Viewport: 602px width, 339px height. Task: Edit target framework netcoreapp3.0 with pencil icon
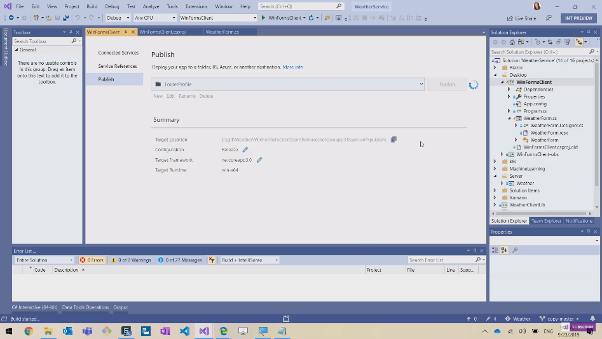pyautogui.click(x=259, y=160)
